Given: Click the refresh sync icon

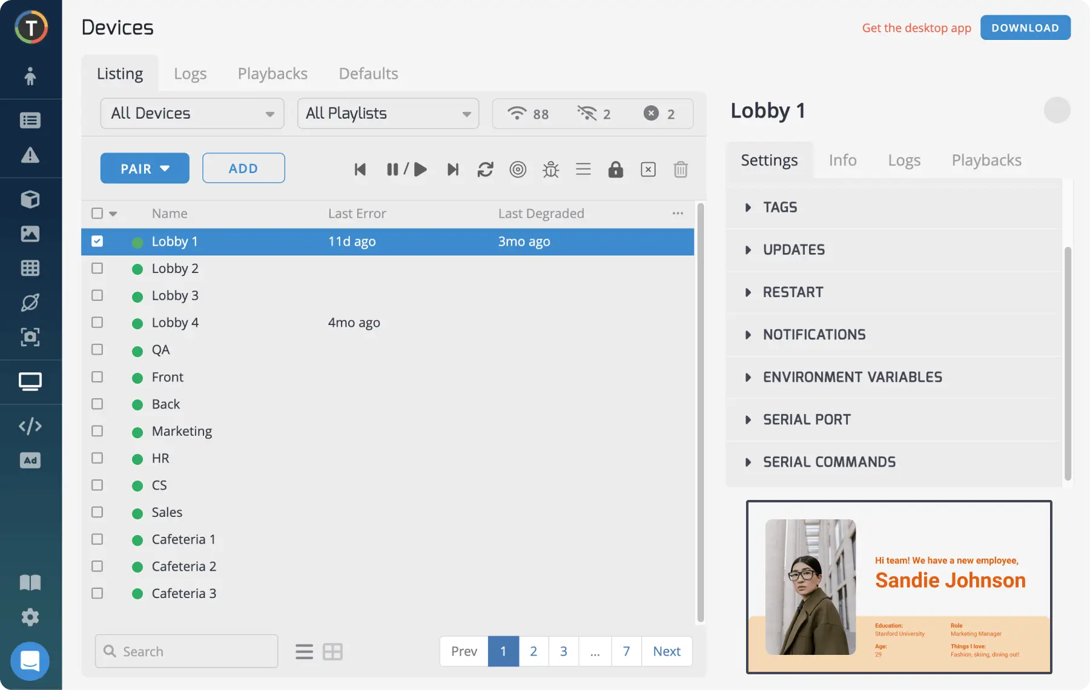Looking at the screenshot, I should pyautogui.click(x=485, y=169).
